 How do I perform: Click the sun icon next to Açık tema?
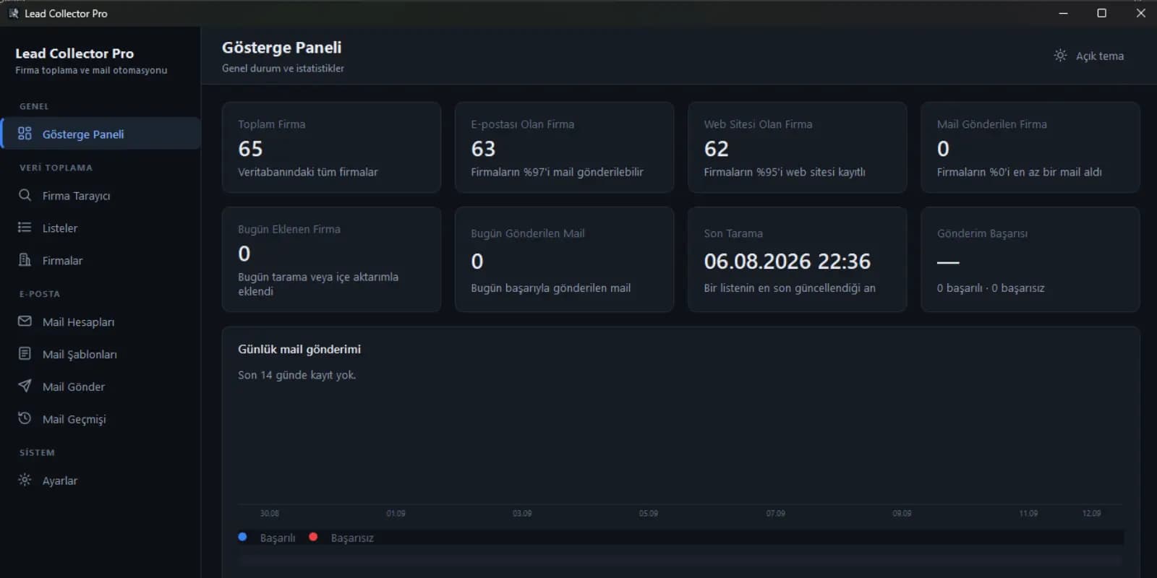point(1060,56)
